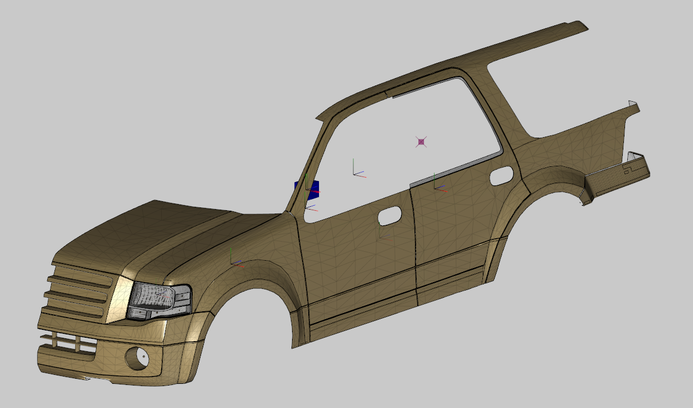Select the headlight assembly on the model
693x408 pixels.
[x=159, y=301]
